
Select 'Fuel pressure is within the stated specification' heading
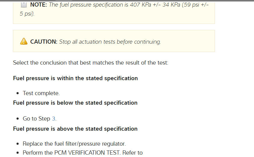pyautogui.click(x=75, y=78)
